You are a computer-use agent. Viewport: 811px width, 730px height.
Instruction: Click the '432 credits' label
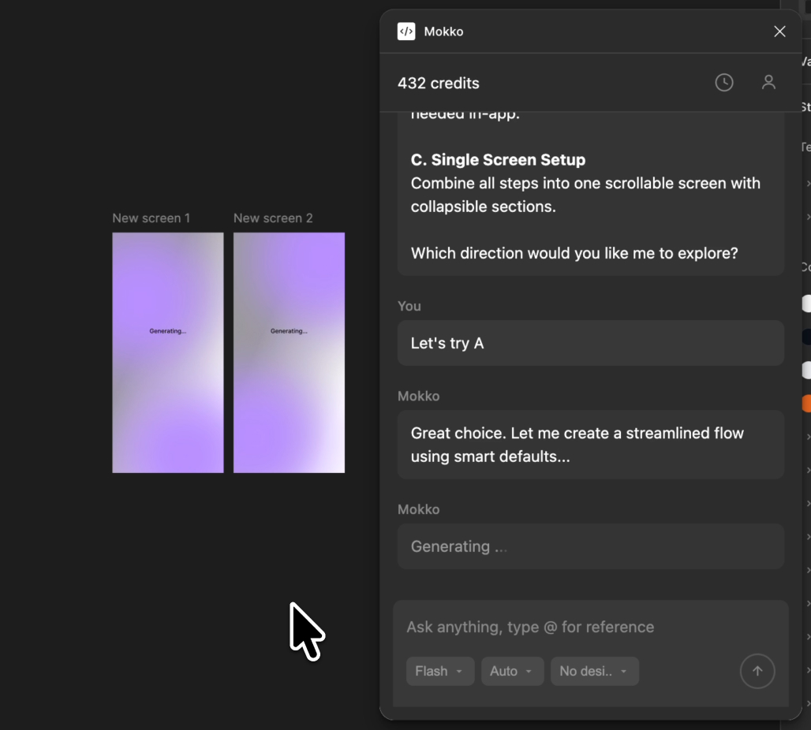[438, 83]
